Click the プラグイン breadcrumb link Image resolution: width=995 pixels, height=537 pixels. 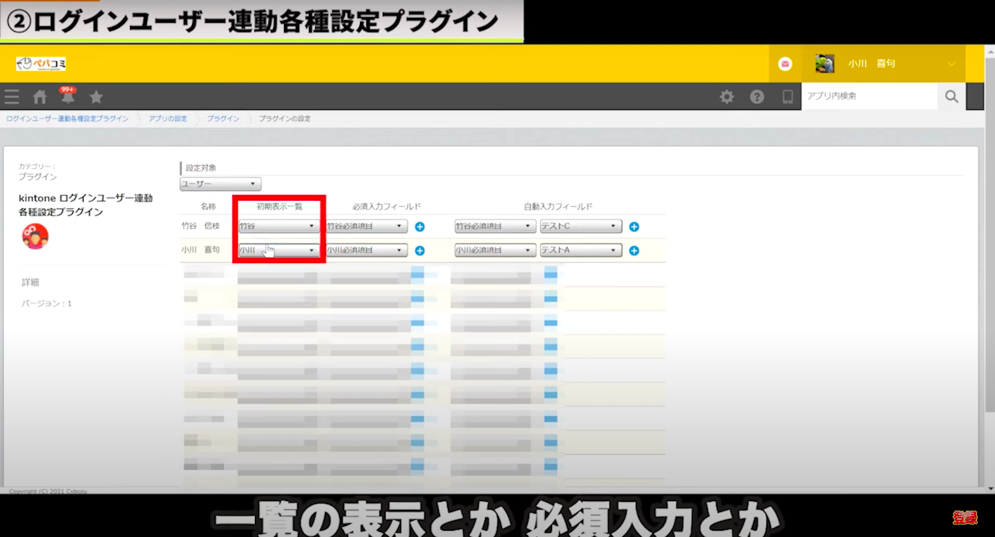[x=223, y=119]
